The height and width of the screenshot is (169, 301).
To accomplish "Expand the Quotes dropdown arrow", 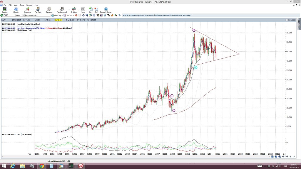I will coord(10,10).
